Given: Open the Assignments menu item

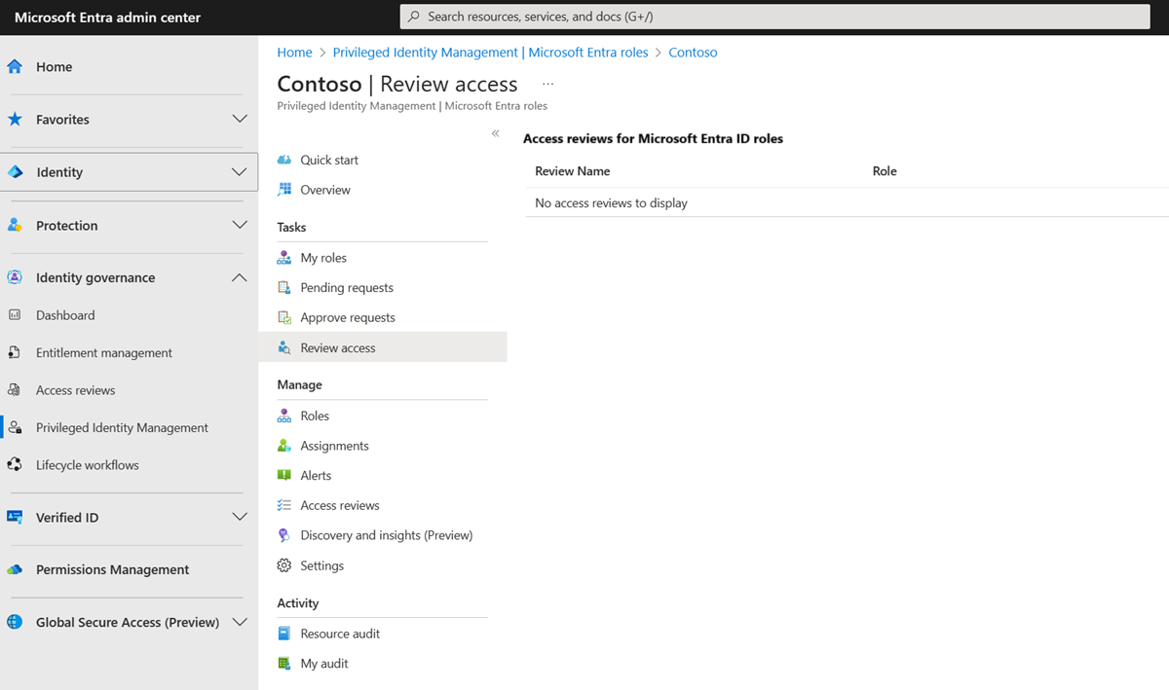Looking at the screenshot, I should coord(334,446).
